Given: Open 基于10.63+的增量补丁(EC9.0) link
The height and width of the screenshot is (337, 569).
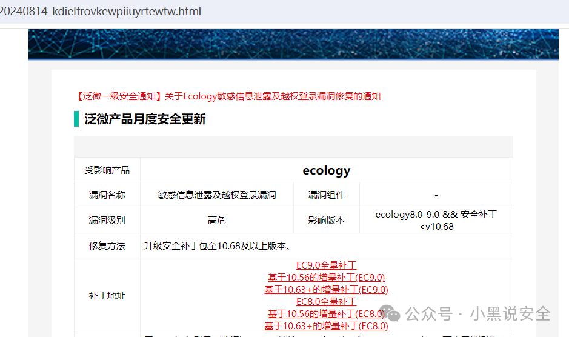Looking at the screenshot, I should [326, 290].
